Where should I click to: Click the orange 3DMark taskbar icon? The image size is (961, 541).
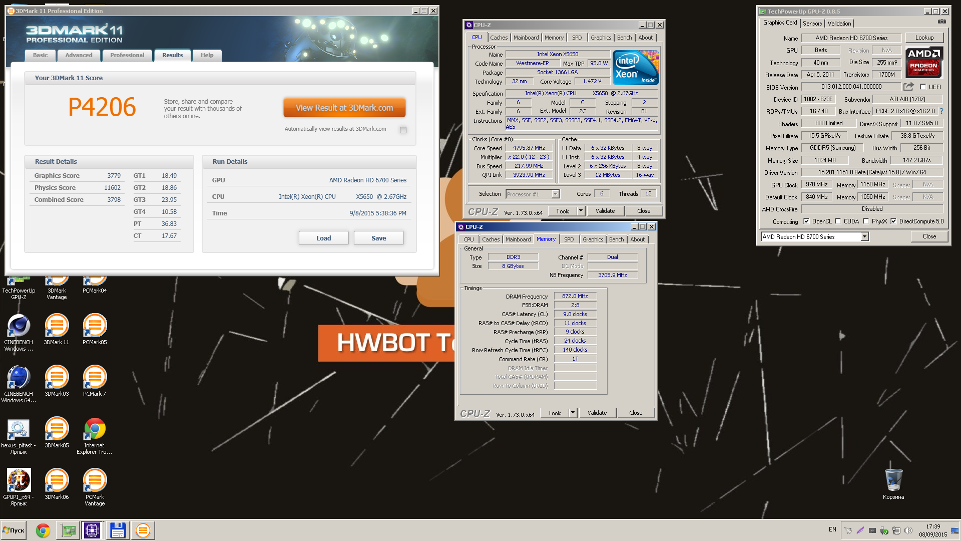point(143,530)
